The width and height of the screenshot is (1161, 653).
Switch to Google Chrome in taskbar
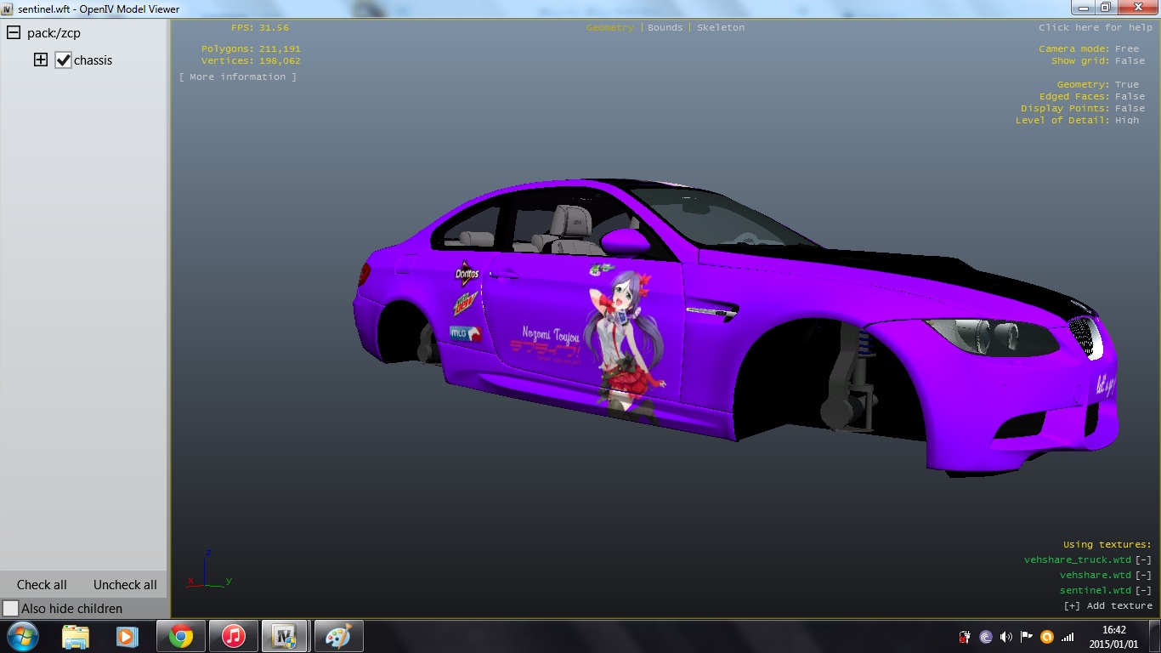181,635
